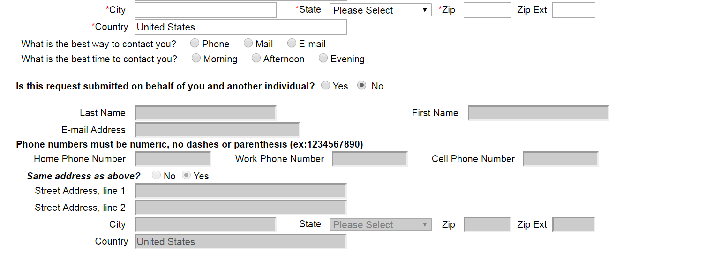
Task: Click the Work Phone Number field
Action: 369,159
